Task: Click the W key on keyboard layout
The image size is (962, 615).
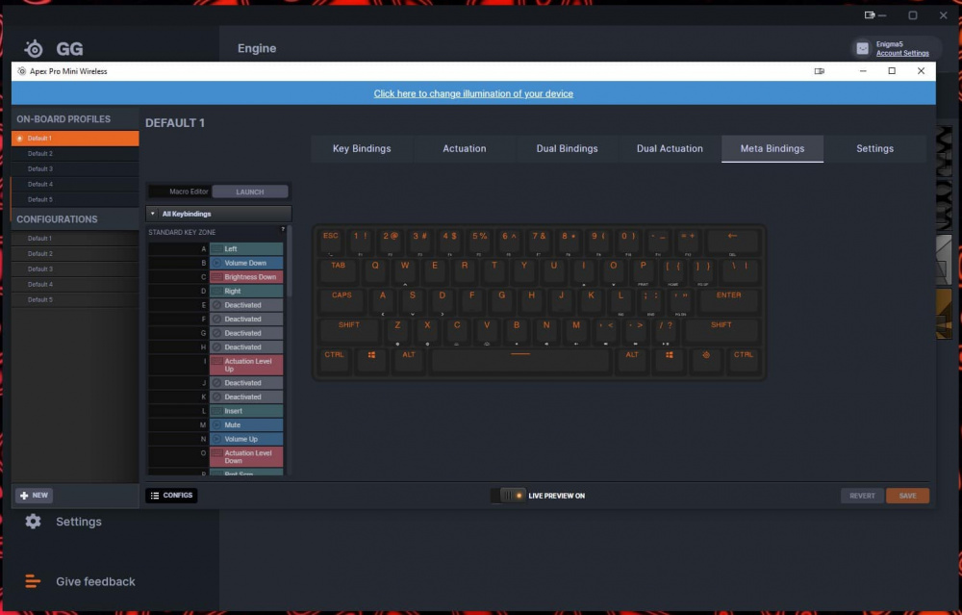Action: 405,270
